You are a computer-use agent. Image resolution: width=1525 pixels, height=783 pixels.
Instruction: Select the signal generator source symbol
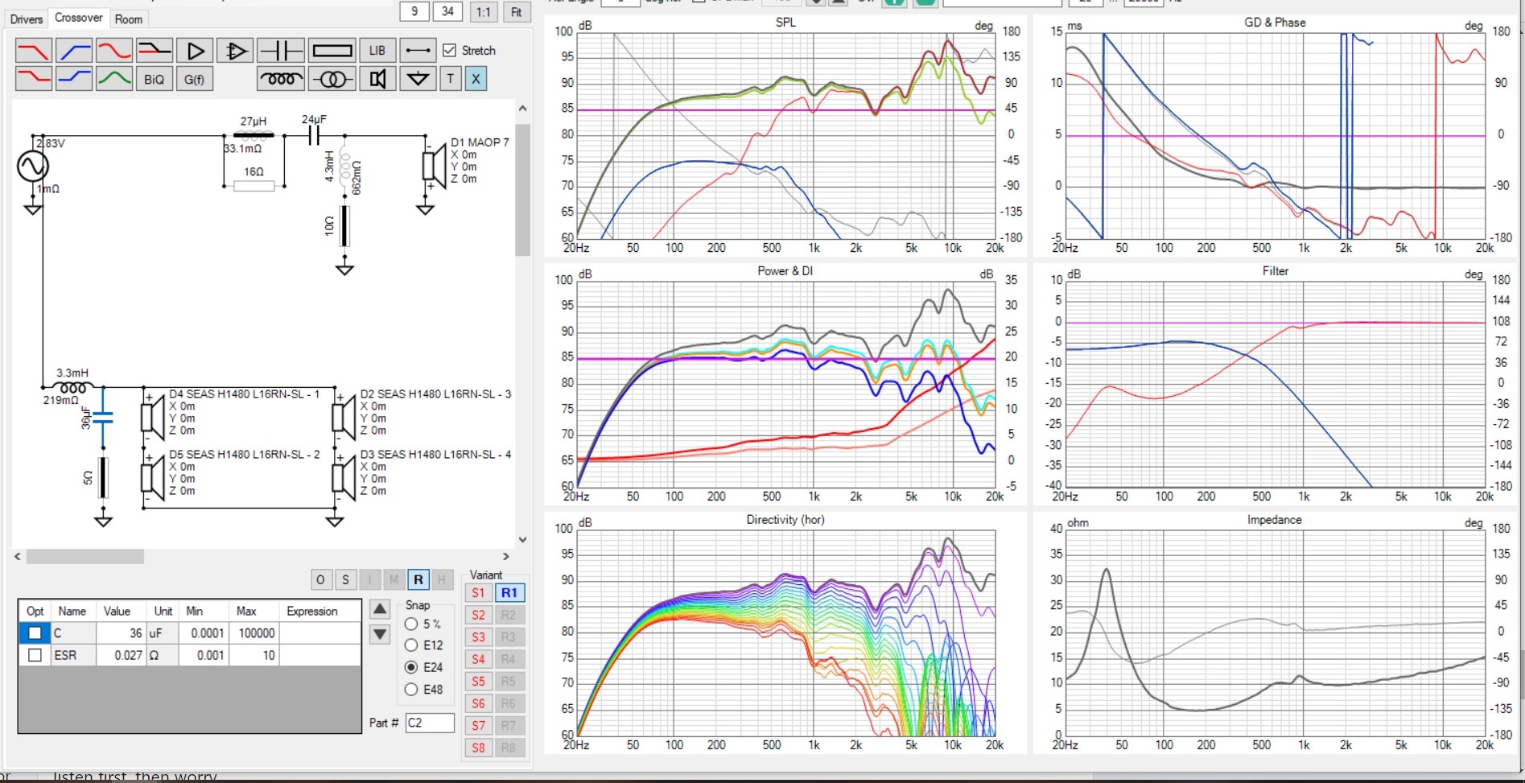pyautogui.click(x=33, y=167)
